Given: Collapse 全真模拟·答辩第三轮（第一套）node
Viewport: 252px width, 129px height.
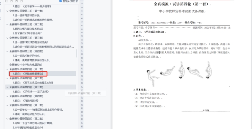Looking at the screenshot, I should [7, 11].
